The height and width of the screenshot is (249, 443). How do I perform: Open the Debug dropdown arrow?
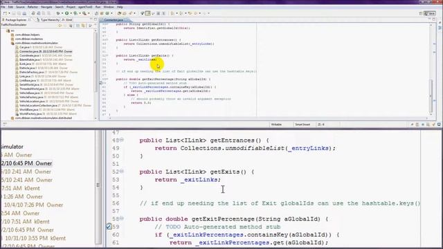coord(62,13)
